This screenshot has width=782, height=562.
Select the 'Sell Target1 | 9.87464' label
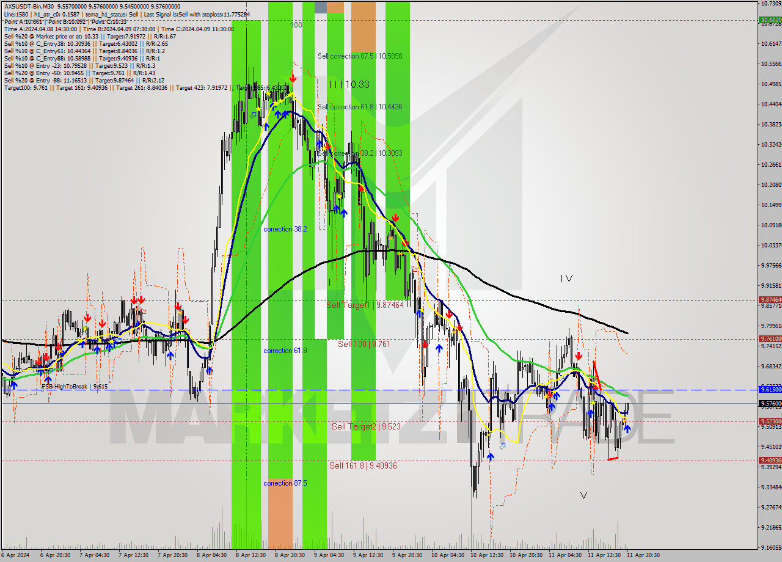[x=365, y=304]
